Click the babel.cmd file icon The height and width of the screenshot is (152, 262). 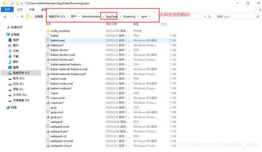click(x=48, y=40)
